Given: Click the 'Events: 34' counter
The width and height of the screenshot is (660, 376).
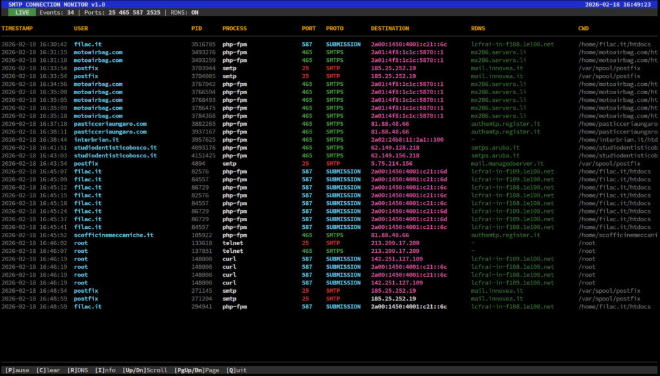Looking at the screenshot, I should (x=57, y=13).
